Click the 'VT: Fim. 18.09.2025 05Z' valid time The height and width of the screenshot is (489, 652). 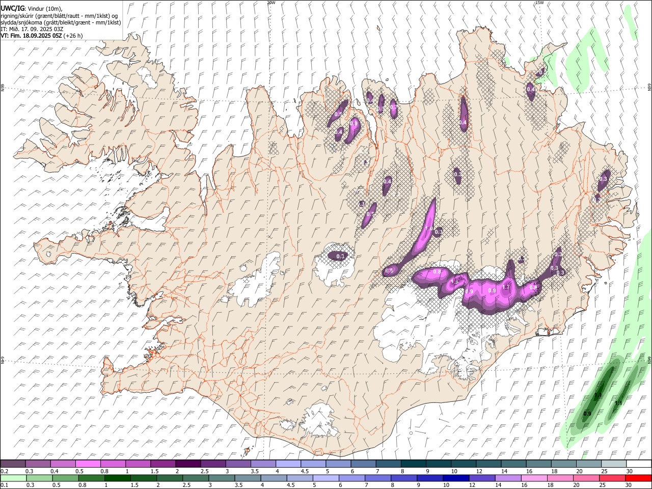pyautogui.click(x=31, y=36)
